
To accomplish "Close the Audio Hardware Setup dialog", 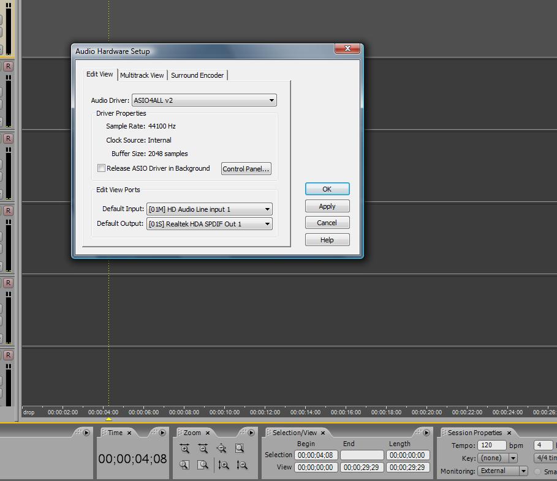I will pyautogui.click(x=347, y=48).
